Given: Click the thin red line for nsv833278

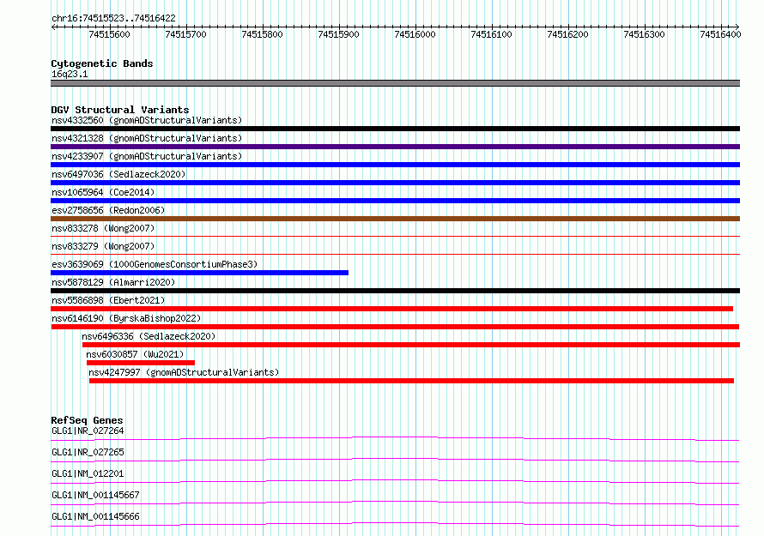Looking at the screenshot, I should pos(395,236).
